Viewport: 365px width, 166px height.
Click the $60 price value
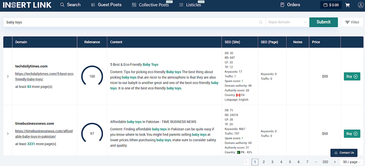325,134
